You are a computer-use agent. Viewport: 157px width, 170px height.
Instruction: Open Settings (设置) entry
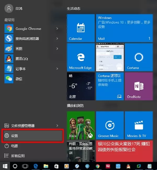pos(33,136)
